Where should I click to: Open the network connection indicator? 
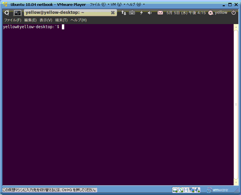tap(123, 13)
